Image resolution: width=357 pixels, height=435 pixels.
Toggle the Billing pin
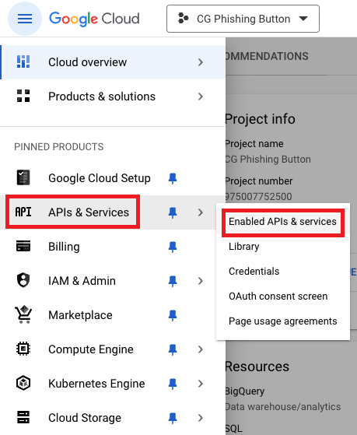[x=173, y=247]
